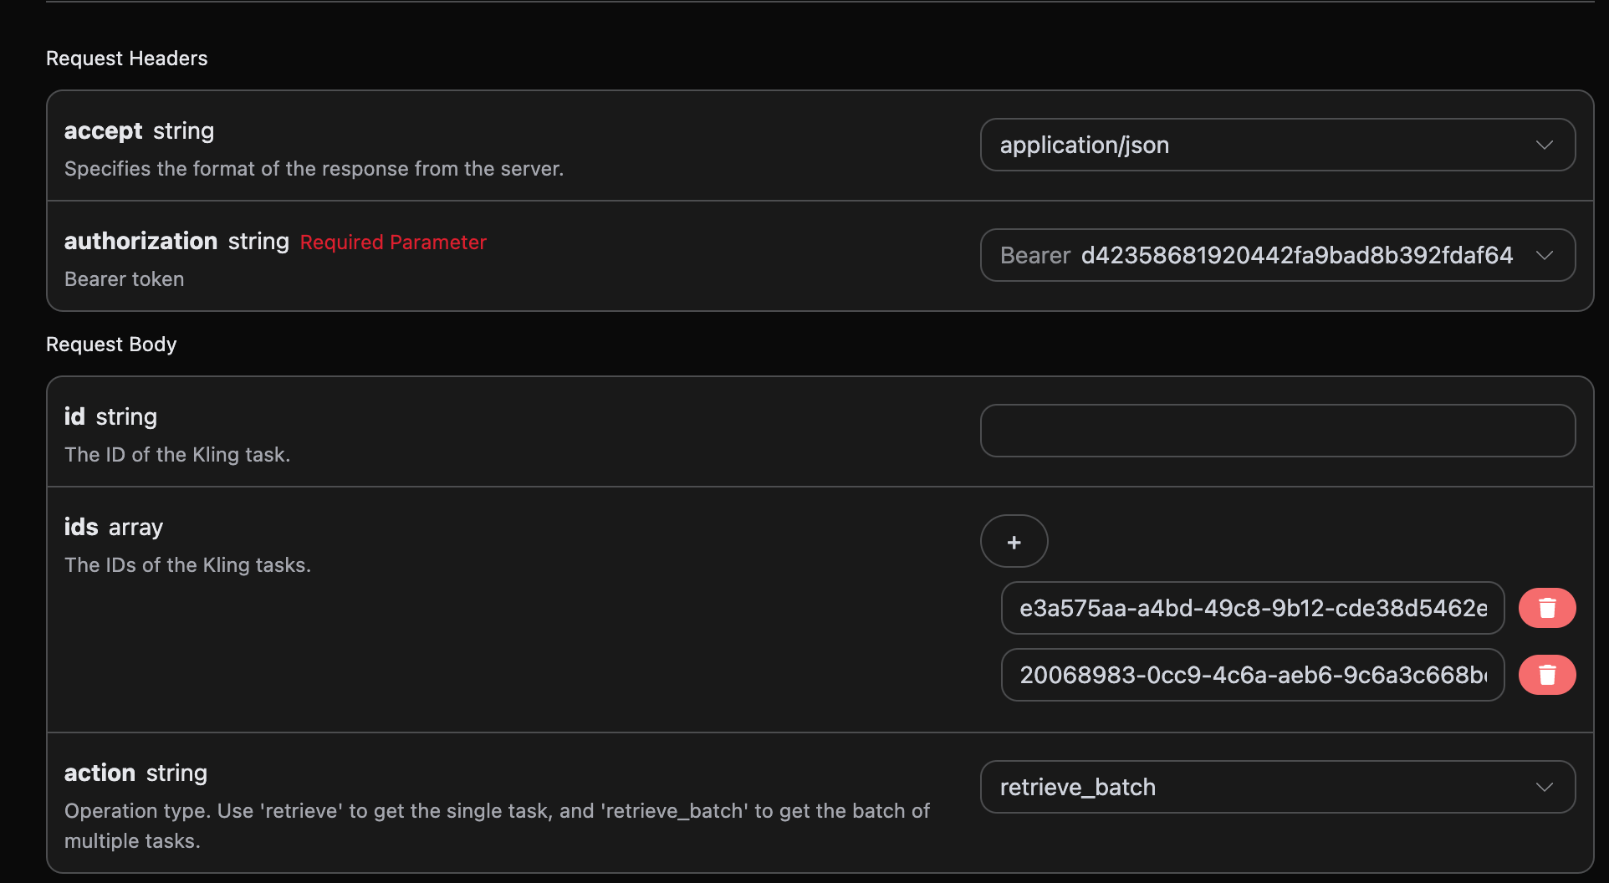Click the red Required Parameter label
Viewport: 1609px width, 883px height.
[393, 242]
